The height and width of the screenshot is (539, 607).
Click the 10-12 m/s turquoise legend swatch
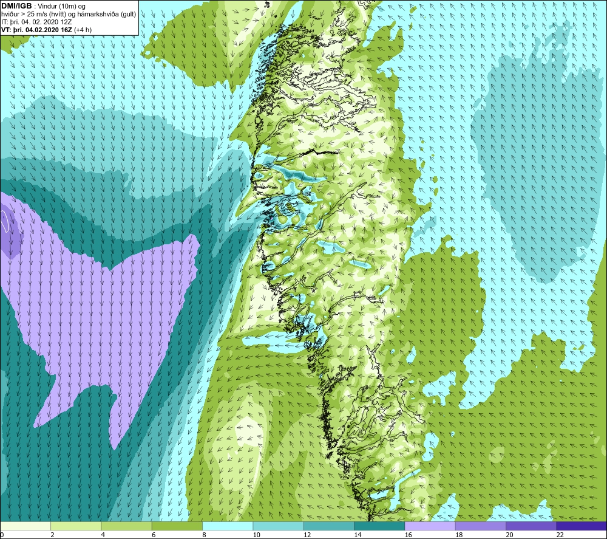pyautogui.click(x=278, y=526)
